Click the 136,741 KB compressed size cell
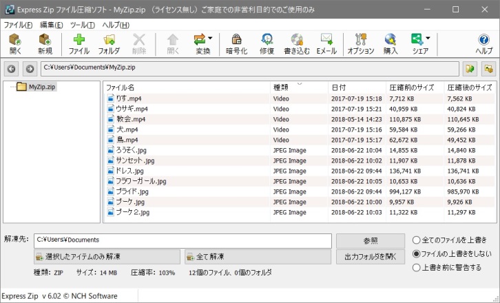500x303 pixels. click(x=463, y=171)
